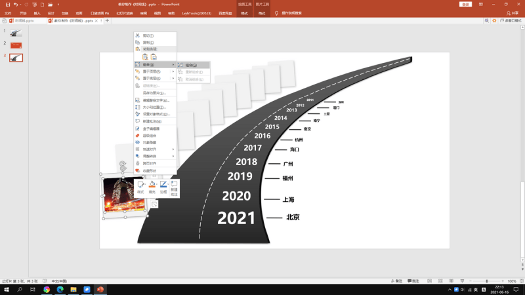Click the Login (登录) button
The height and width of the screenshot is (295, 525).
coord(466,4)
